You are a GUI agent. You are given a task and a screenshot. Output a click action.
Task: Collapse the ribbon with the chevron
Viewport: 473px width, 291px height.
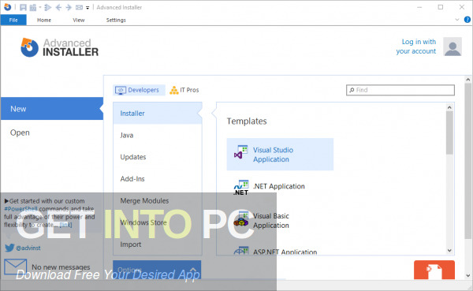coord(457,20)
